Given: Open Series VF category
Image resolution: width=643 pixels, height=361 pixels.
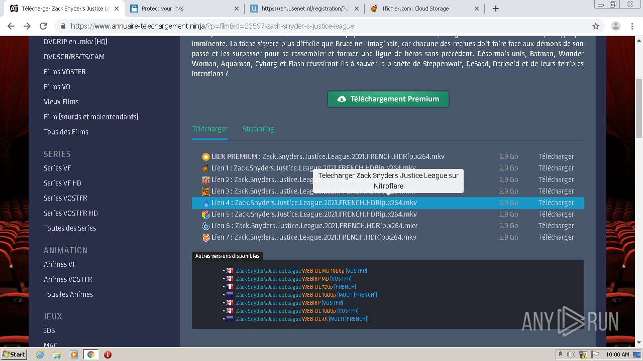Looking at the screenshot, I should pyautogui.click(x=57, y=168).
